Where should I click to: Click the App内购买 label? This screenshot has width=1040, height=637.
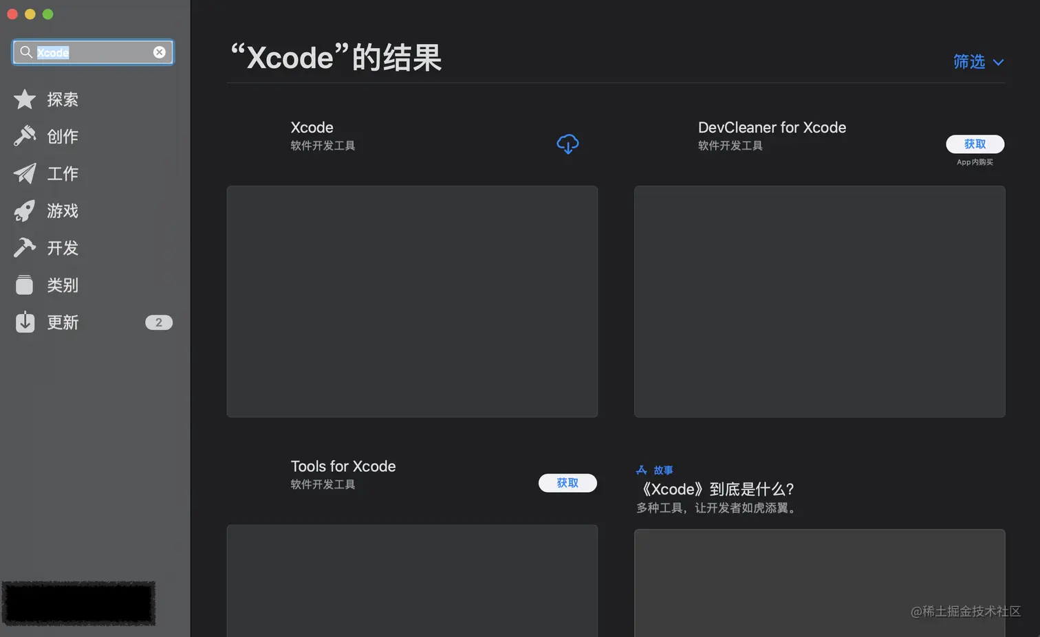(x=975, y=162)
